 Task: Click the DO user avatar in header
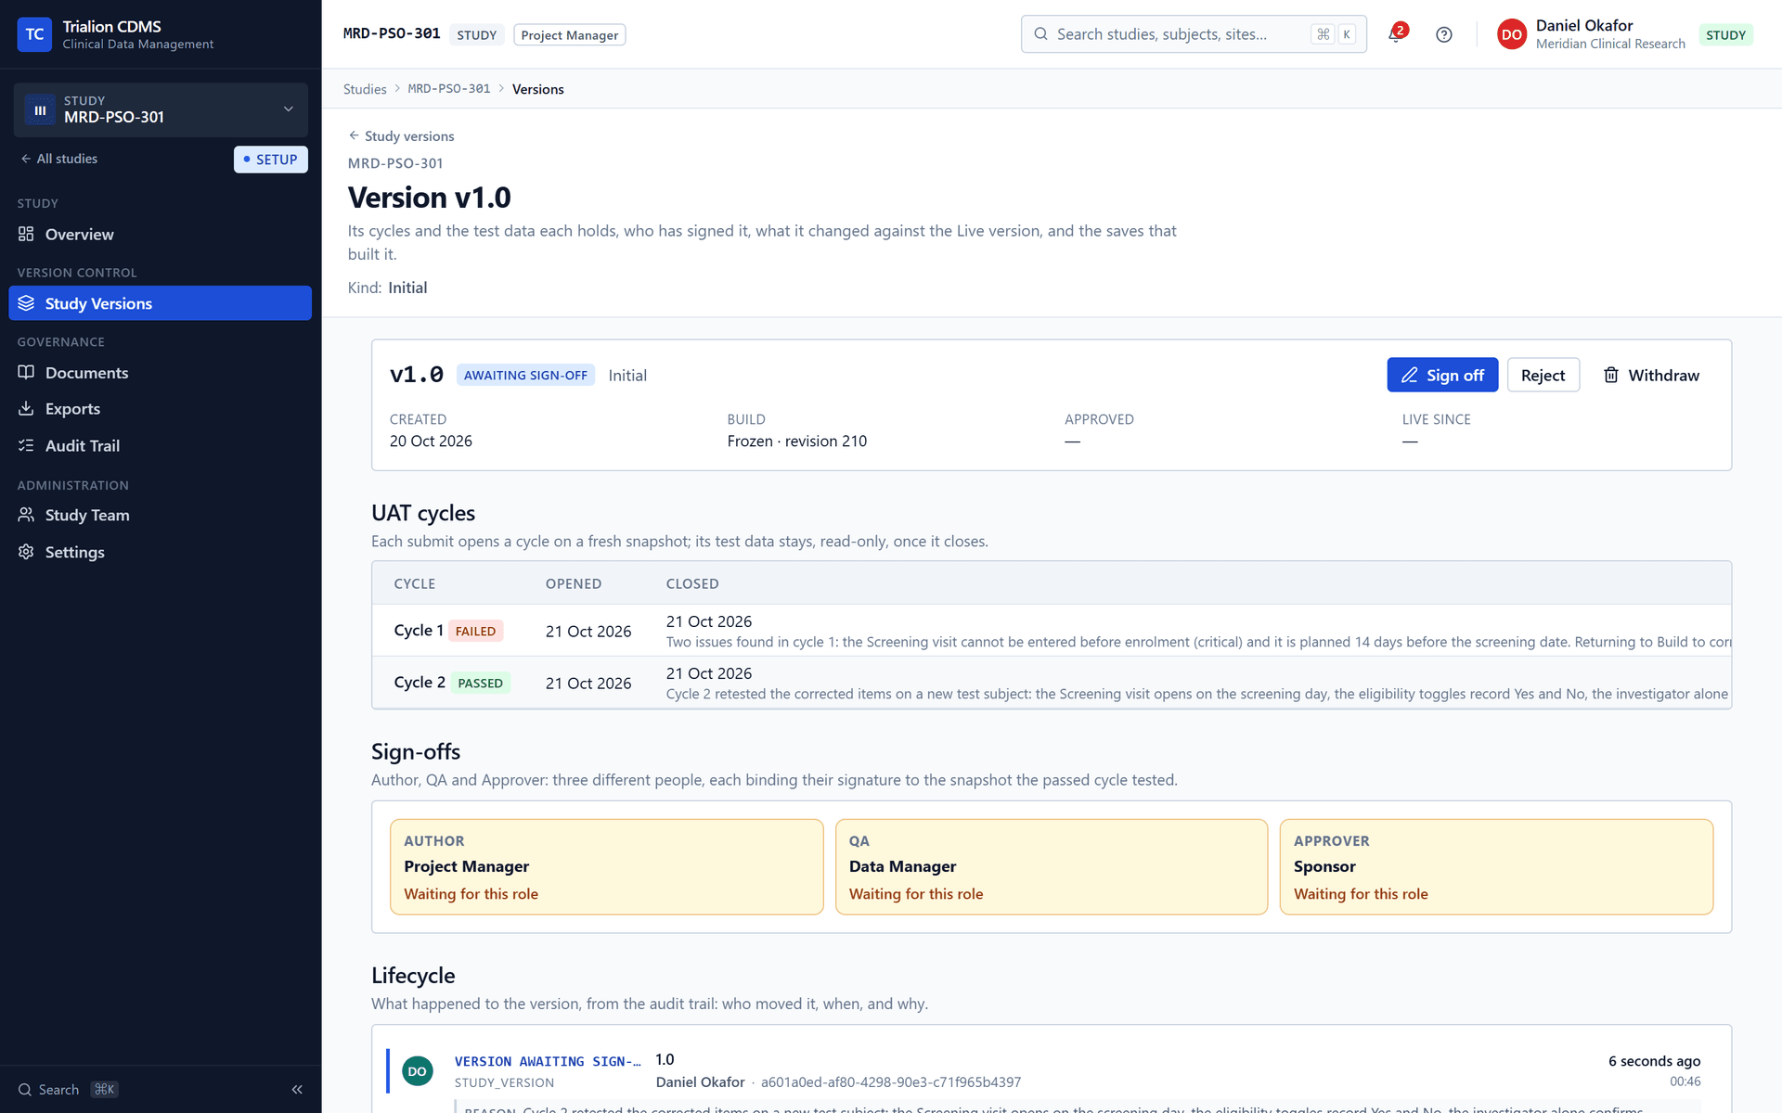click(x=1512, y=34)
